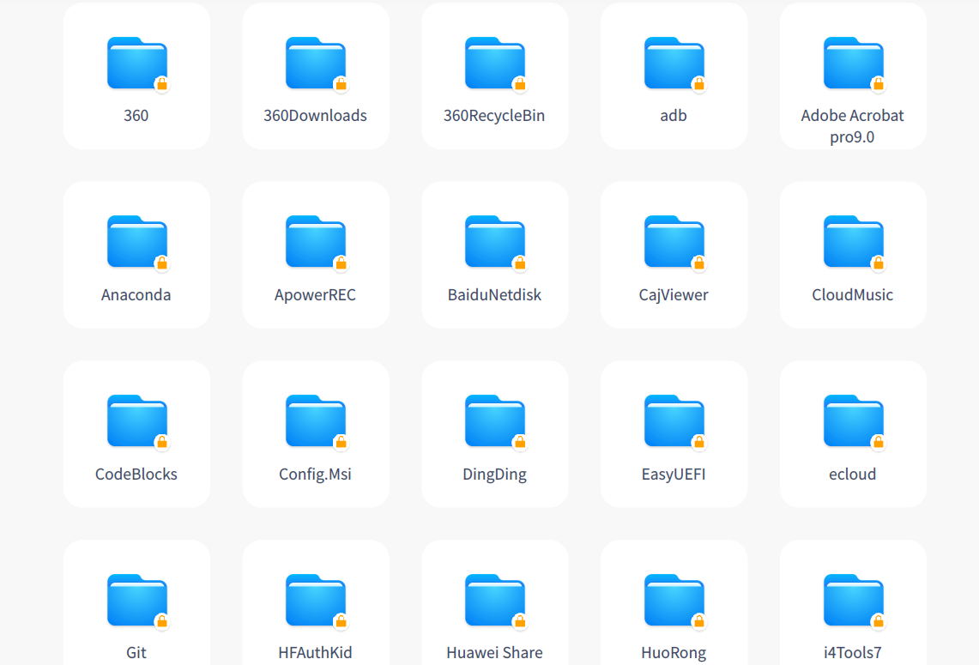Viewport: 979px width, 665px height.
Task: Open the adb folder icon
Action: point(674,63)
